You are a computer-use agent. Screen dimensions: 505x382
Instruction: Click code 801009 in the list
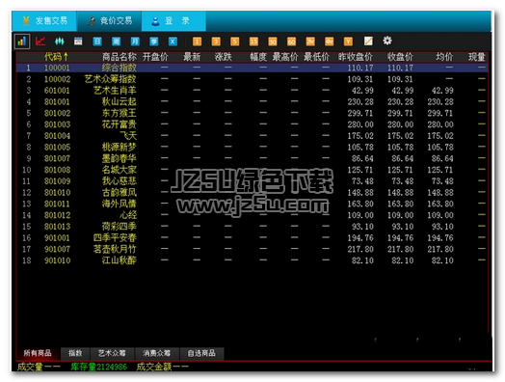click(57, 181)
